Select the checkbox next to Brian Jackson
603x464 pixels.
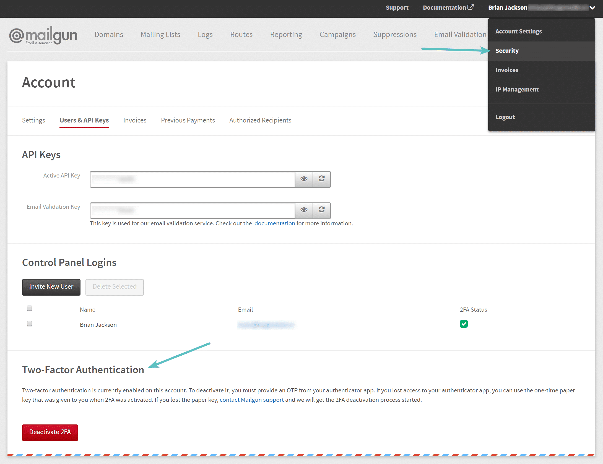pyautogui.click(x=30, y=323)
